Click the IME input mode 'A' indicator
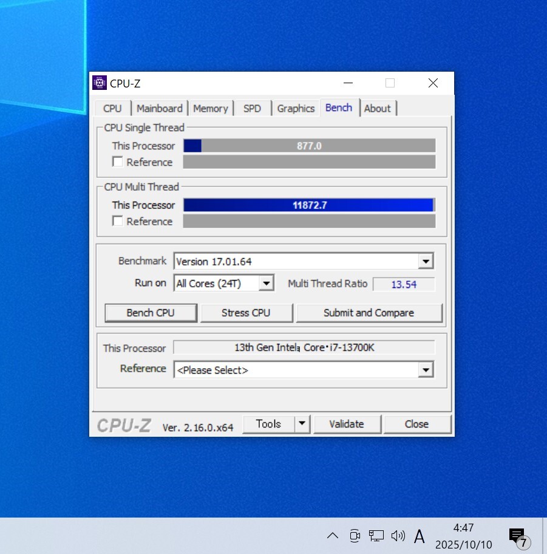This screenshot has height=554, width=547. [x=419, y=536]
